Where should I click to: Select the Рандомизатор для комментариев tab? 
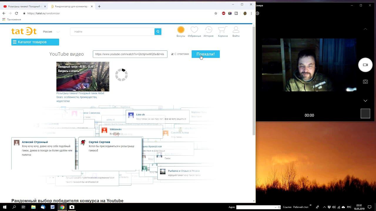point(71,6)
